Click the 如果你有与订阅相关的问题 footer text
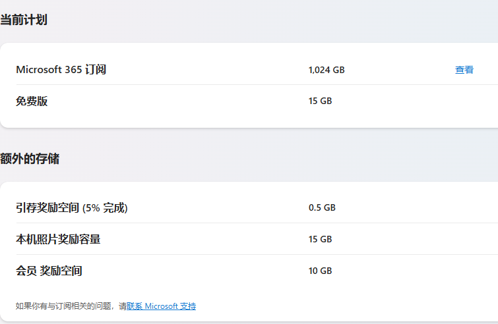The height and width of the screenshot is (324, 498). [63, 306]
